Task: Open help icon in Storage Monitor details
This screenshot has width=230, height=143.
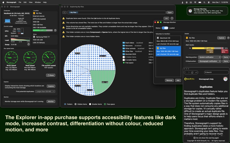Action: click(x=228, y=38)
